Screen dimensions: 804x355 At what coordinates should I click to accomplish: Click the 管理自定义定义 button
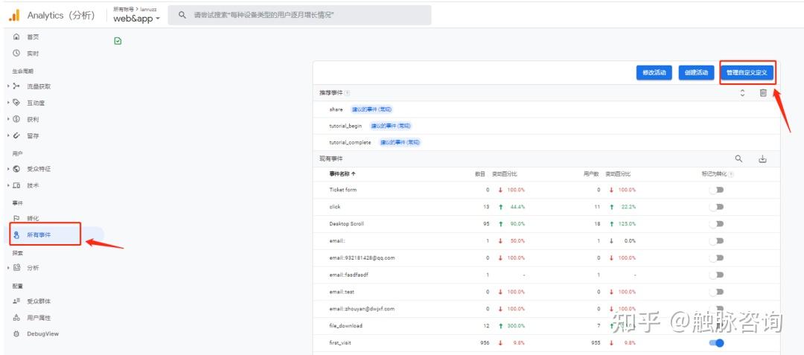coord(747,73)
